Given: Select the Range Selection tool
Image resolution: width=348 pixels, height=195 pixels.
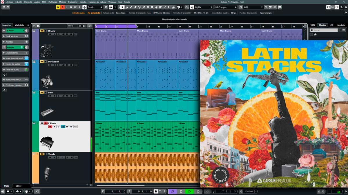Looking at the screenshot, I should tap(127, 7).
